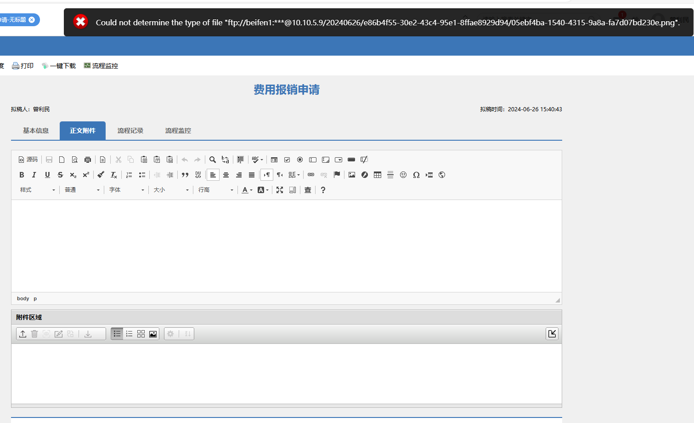Insert a Table in the editor
The width and height of the screenshot is (694, 423).
pos(378,175)
